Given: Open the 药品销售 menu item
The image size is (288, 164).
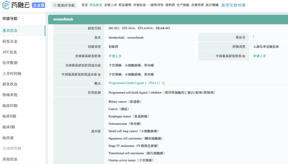Looking at the screenshot, I should (125, 5).
